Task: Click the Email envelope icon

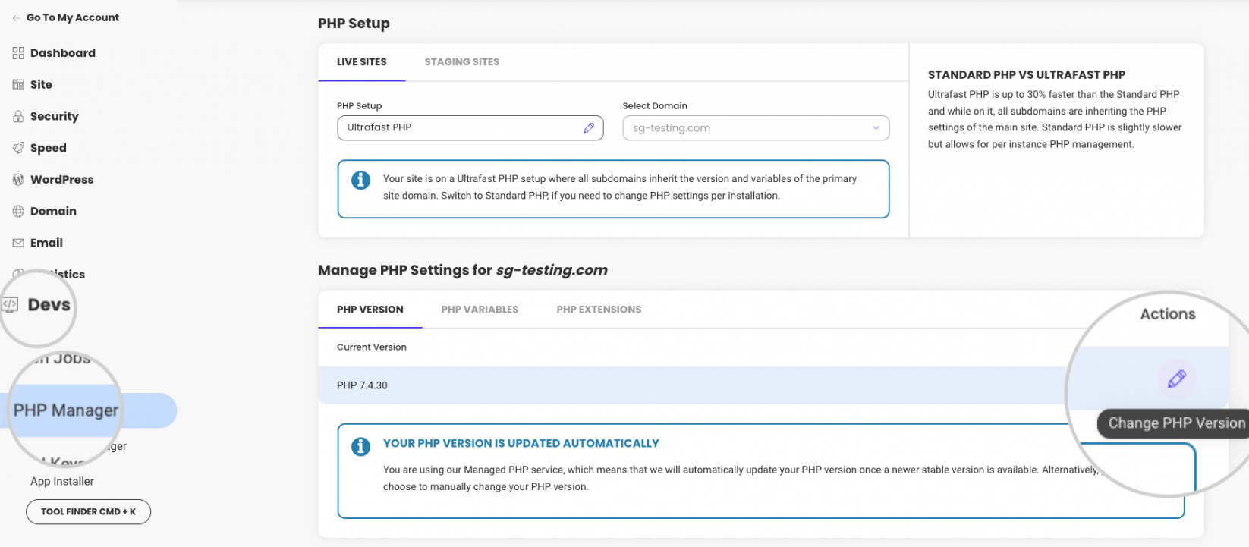Action: [x=18, y=243]
